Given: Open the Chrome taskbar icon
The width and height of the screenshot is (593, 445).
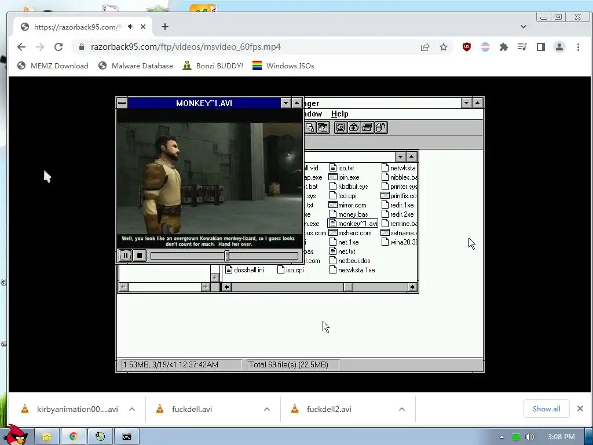Looking at the screenshot, I should point(74,437).
